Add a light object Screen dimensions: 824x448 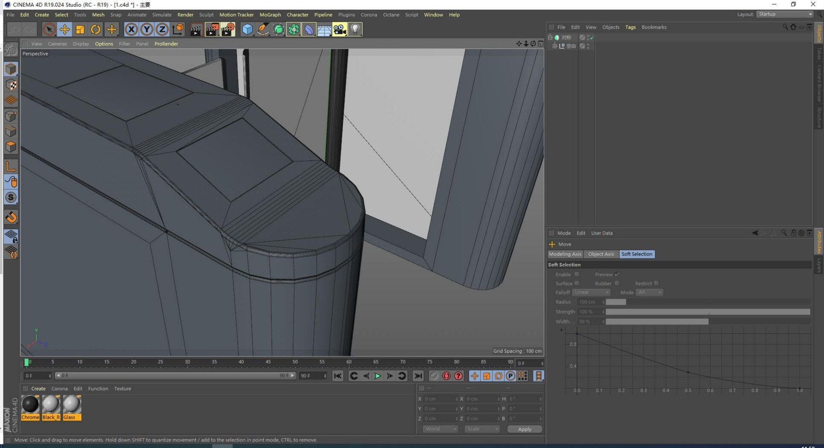[355, 29]
